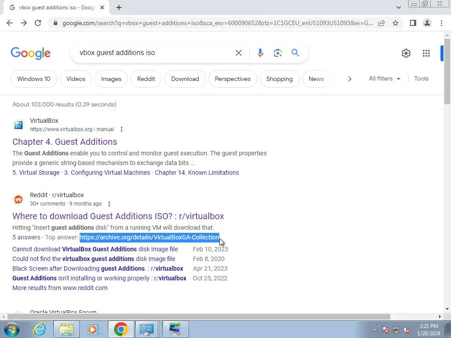Open Could not find the virtualbox guest additions link

[94, 259]
